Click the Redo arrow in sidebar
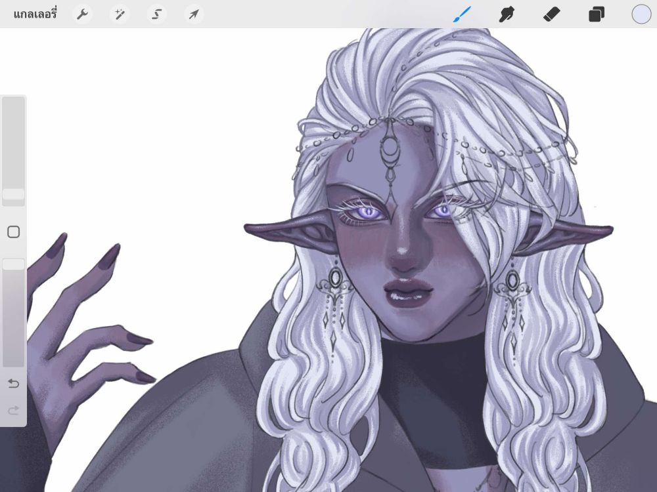The height and width of the screenshot is (492, 657). (x=13, y=410)
